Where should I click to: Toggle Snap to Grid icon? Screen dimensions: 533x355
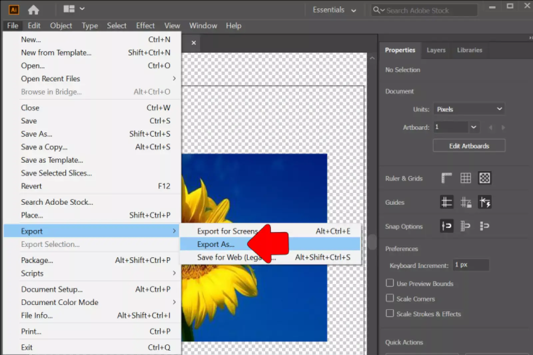[465, 226]
